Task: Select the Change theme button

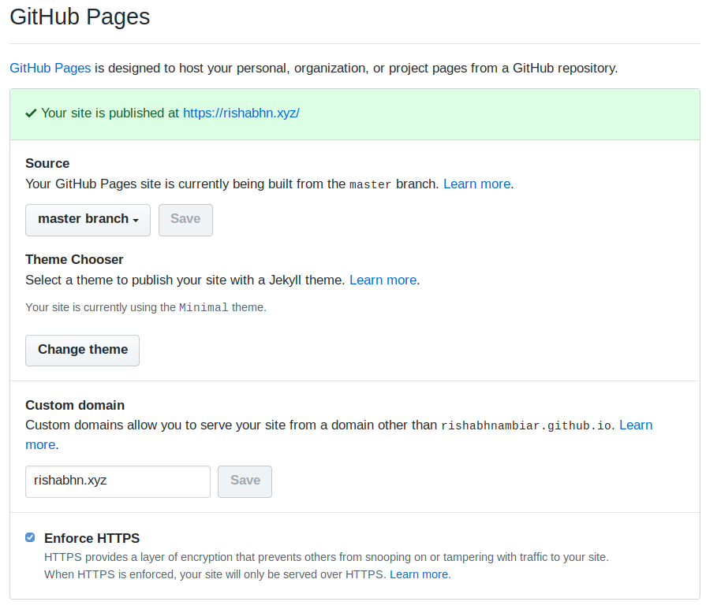Action: coord(82,350)
